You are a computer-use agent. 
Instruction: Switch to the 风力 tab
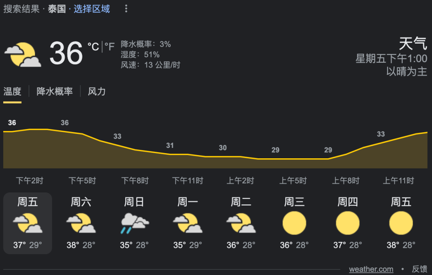pos(97,92)
